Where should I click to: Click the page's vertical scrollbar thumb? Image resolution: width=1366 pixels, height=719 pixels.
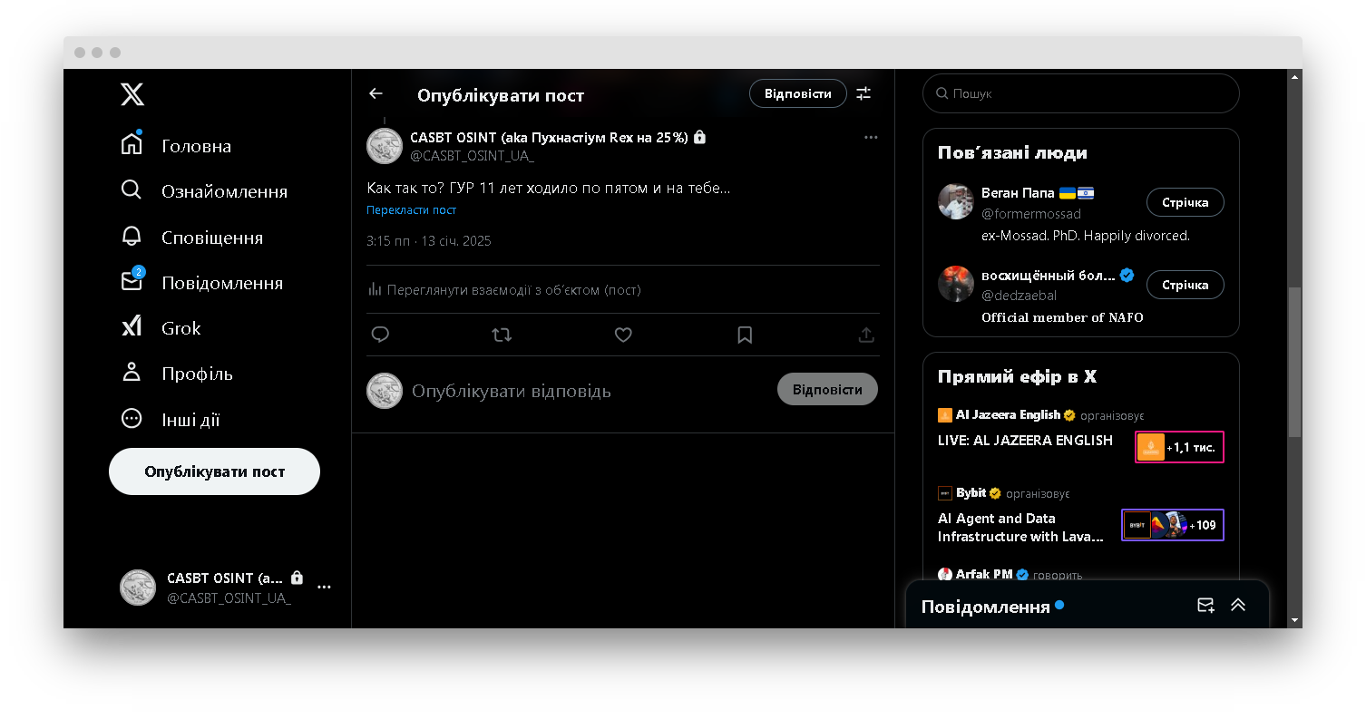pos(1294,363)
